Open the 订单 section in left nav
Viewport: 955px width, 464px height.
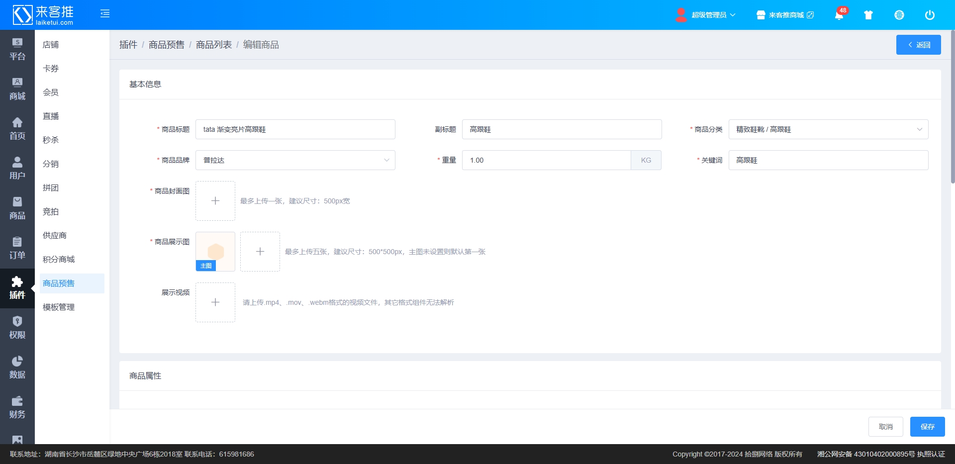pyautogui.click(x=17, y=248)
